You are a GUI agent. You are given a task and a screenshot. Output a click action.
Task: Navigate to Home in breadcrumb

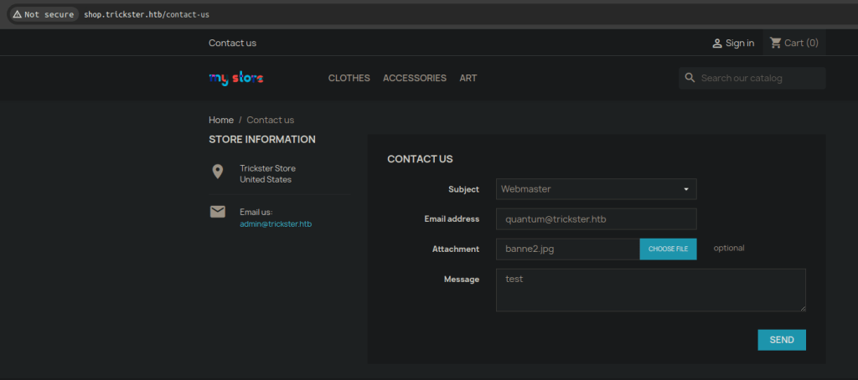[x=221, y=120]
